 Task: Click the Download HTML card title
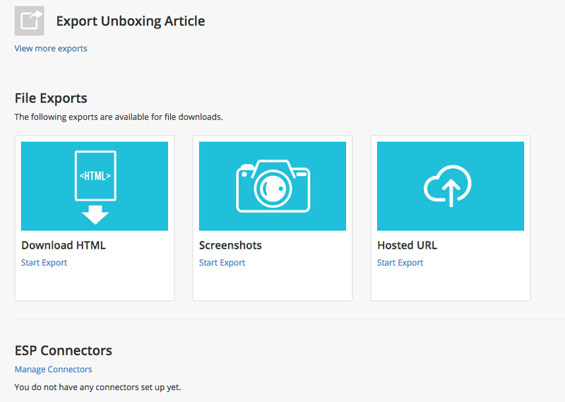[64, 245]
